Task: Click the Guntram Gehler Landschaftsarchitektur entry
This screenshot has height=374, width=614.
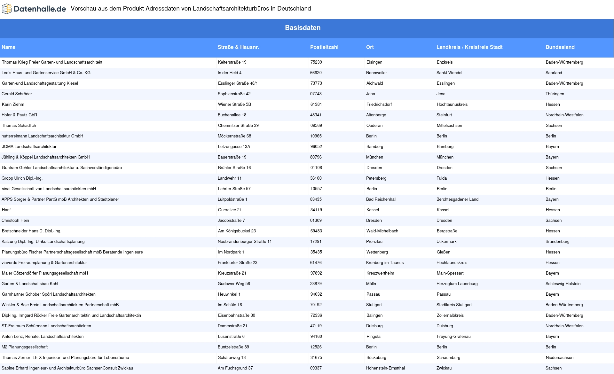Action: [x=62, y=168]
